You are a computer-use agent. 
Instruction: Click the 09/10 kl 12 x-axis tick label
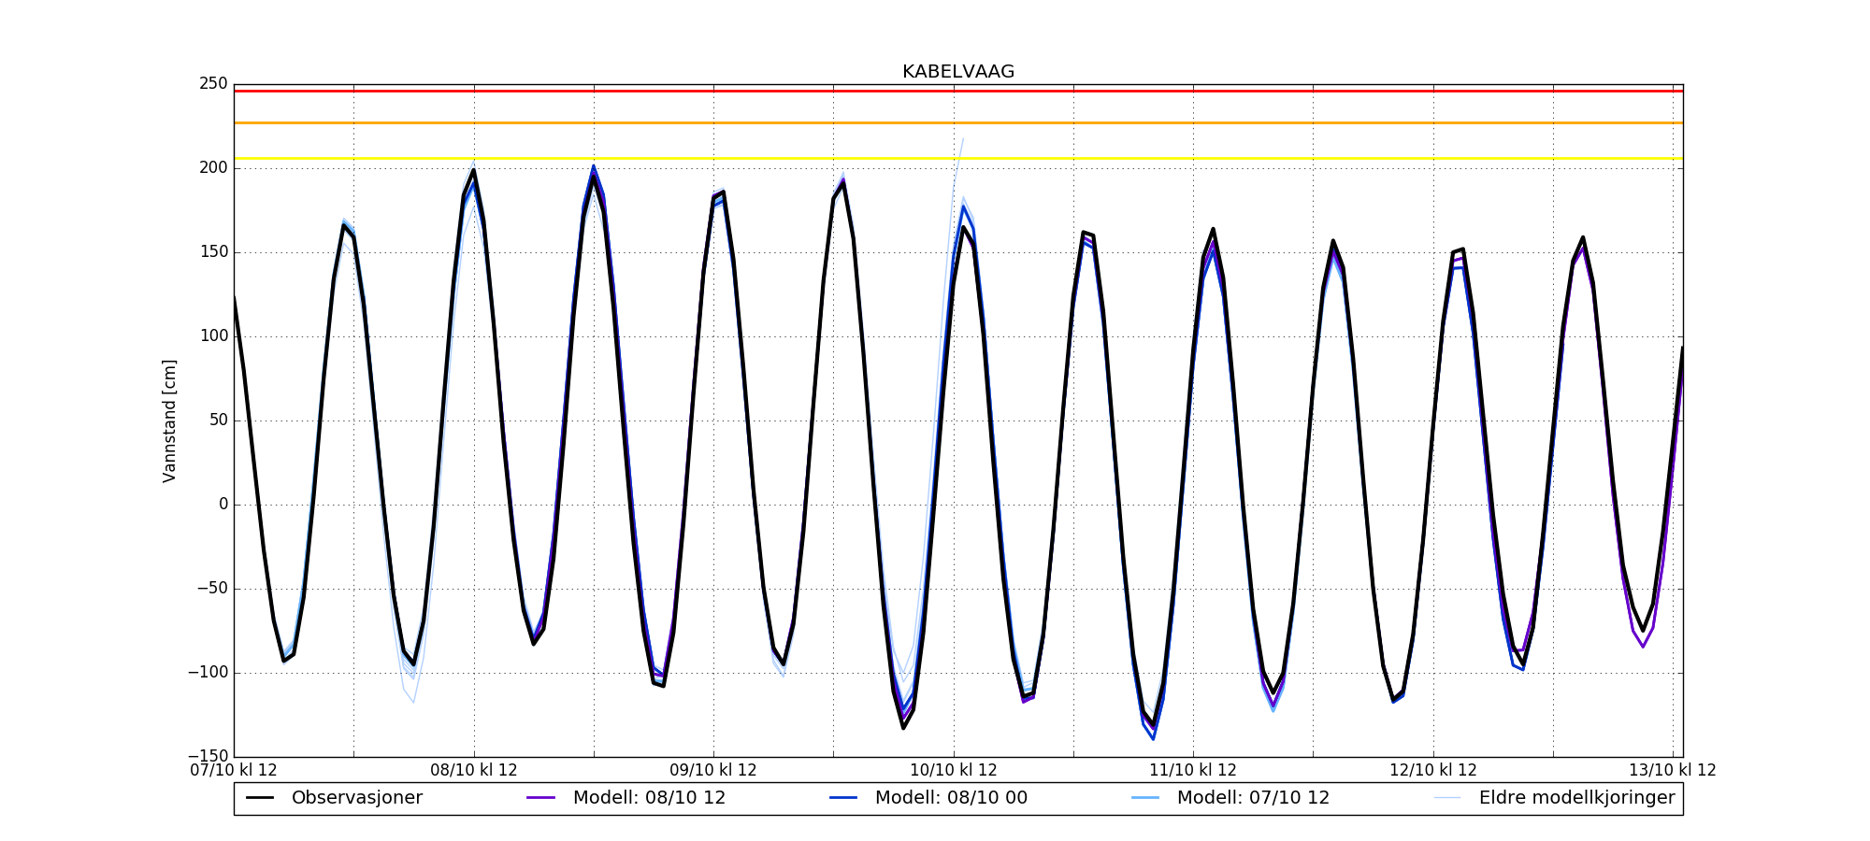click(713, 771)
